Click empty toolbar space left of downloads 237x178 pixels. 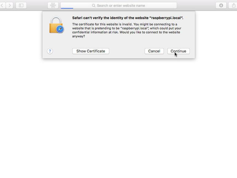[x=196, y=6]
